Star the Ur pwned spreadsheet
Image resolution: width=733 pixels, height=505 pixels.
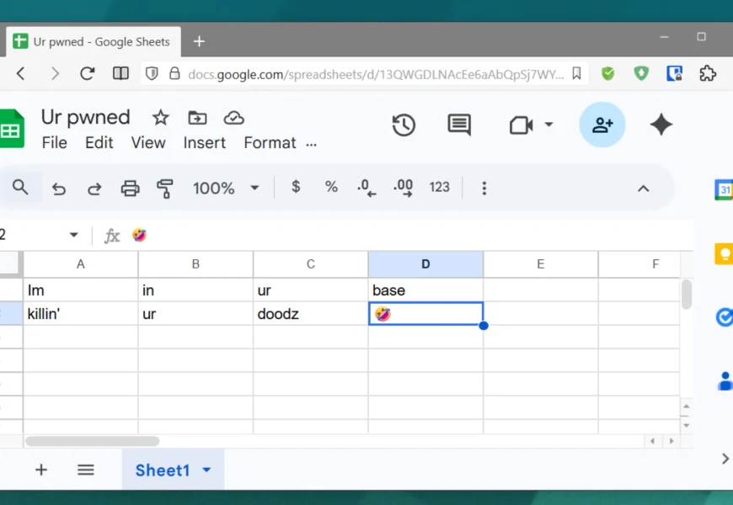pos(160,118)
